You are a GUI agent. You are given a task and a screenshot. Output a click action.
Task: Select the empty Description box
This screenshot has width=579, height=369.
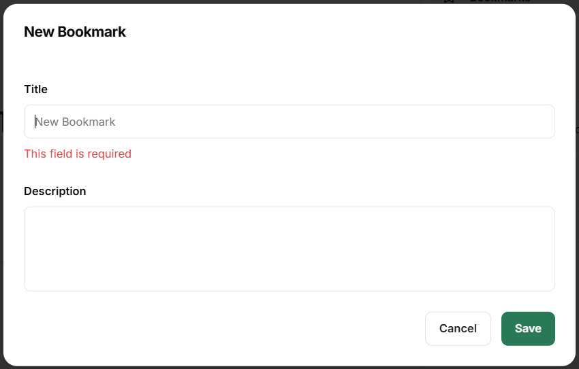(x=289, y=249)
